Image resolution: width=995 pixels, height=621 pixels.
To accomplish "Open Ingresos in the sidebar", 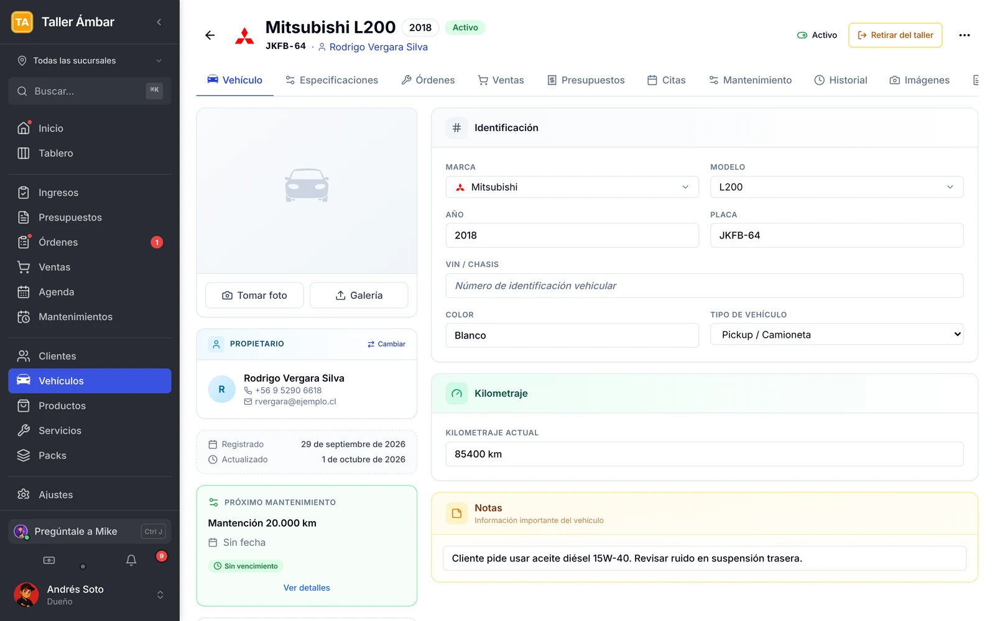I will [90, 193].
